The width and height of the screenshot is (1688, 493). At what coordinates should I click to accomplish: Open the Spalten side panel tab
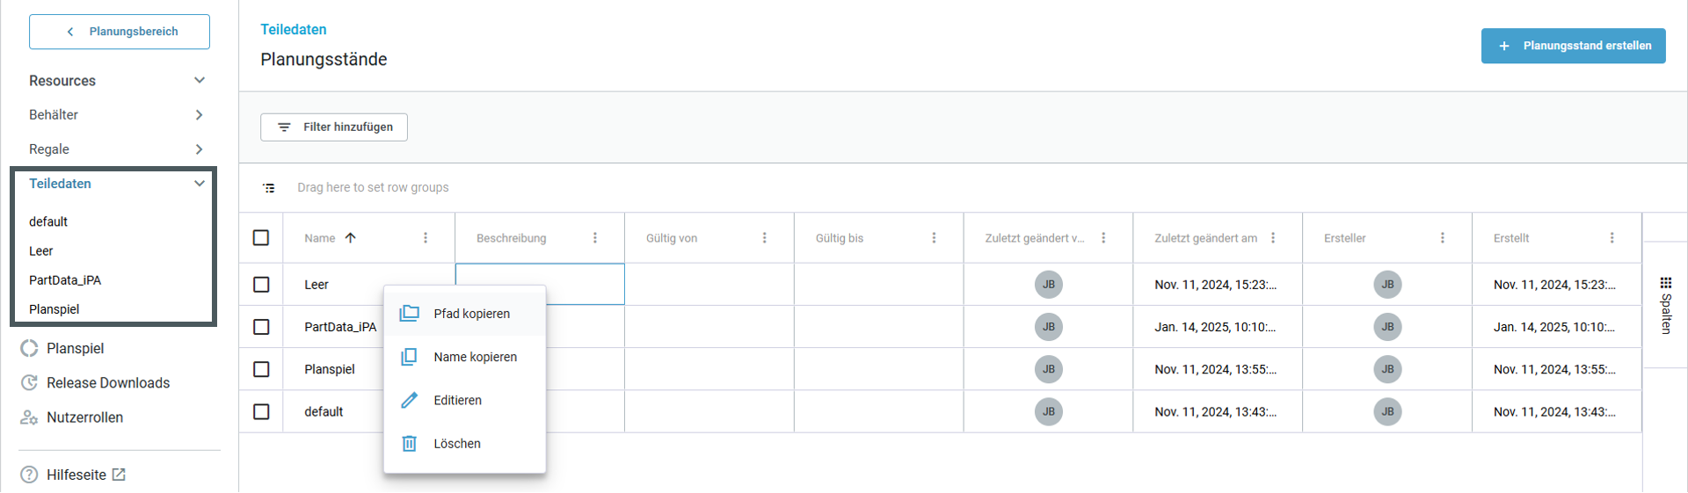pos(1665,305)
